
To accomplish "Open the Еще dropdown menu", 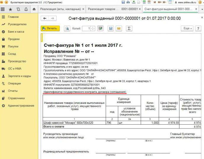I will (187, 28).
